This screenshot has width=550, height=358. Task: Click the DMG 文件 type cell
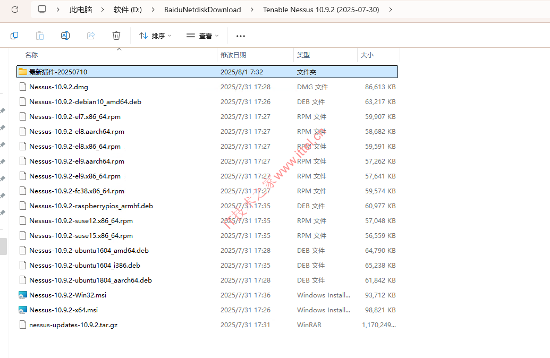tap(312, 87)
